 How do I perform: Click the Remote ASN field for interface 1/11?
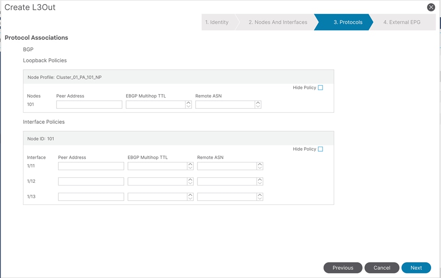click(x=226, y=166)
